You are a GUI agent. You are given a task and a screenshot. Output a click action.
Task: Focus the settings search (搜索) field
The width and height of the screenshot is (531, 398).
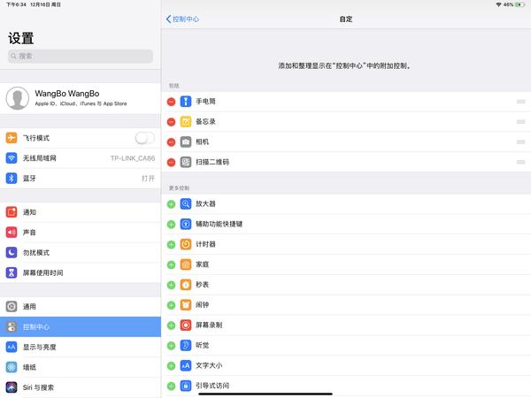tap(81, 57)
